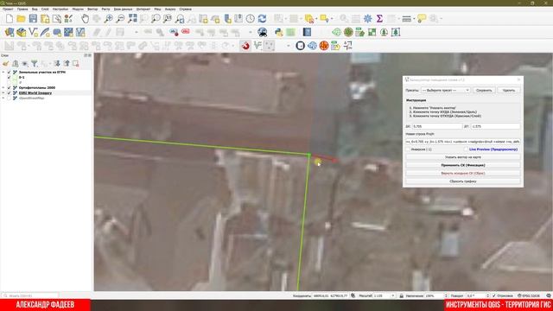Click the Сбросить графику button

(463, 181)
